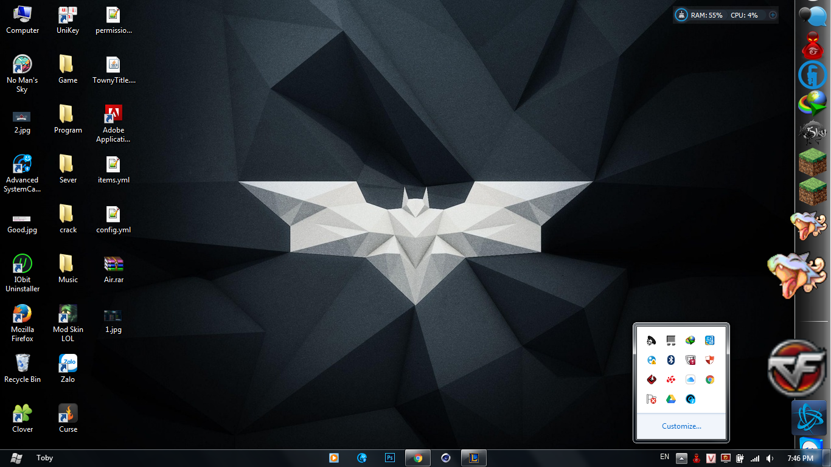831x467 pixels.
Task: Select the 2.jpg file on desktop
Action: 23,121
